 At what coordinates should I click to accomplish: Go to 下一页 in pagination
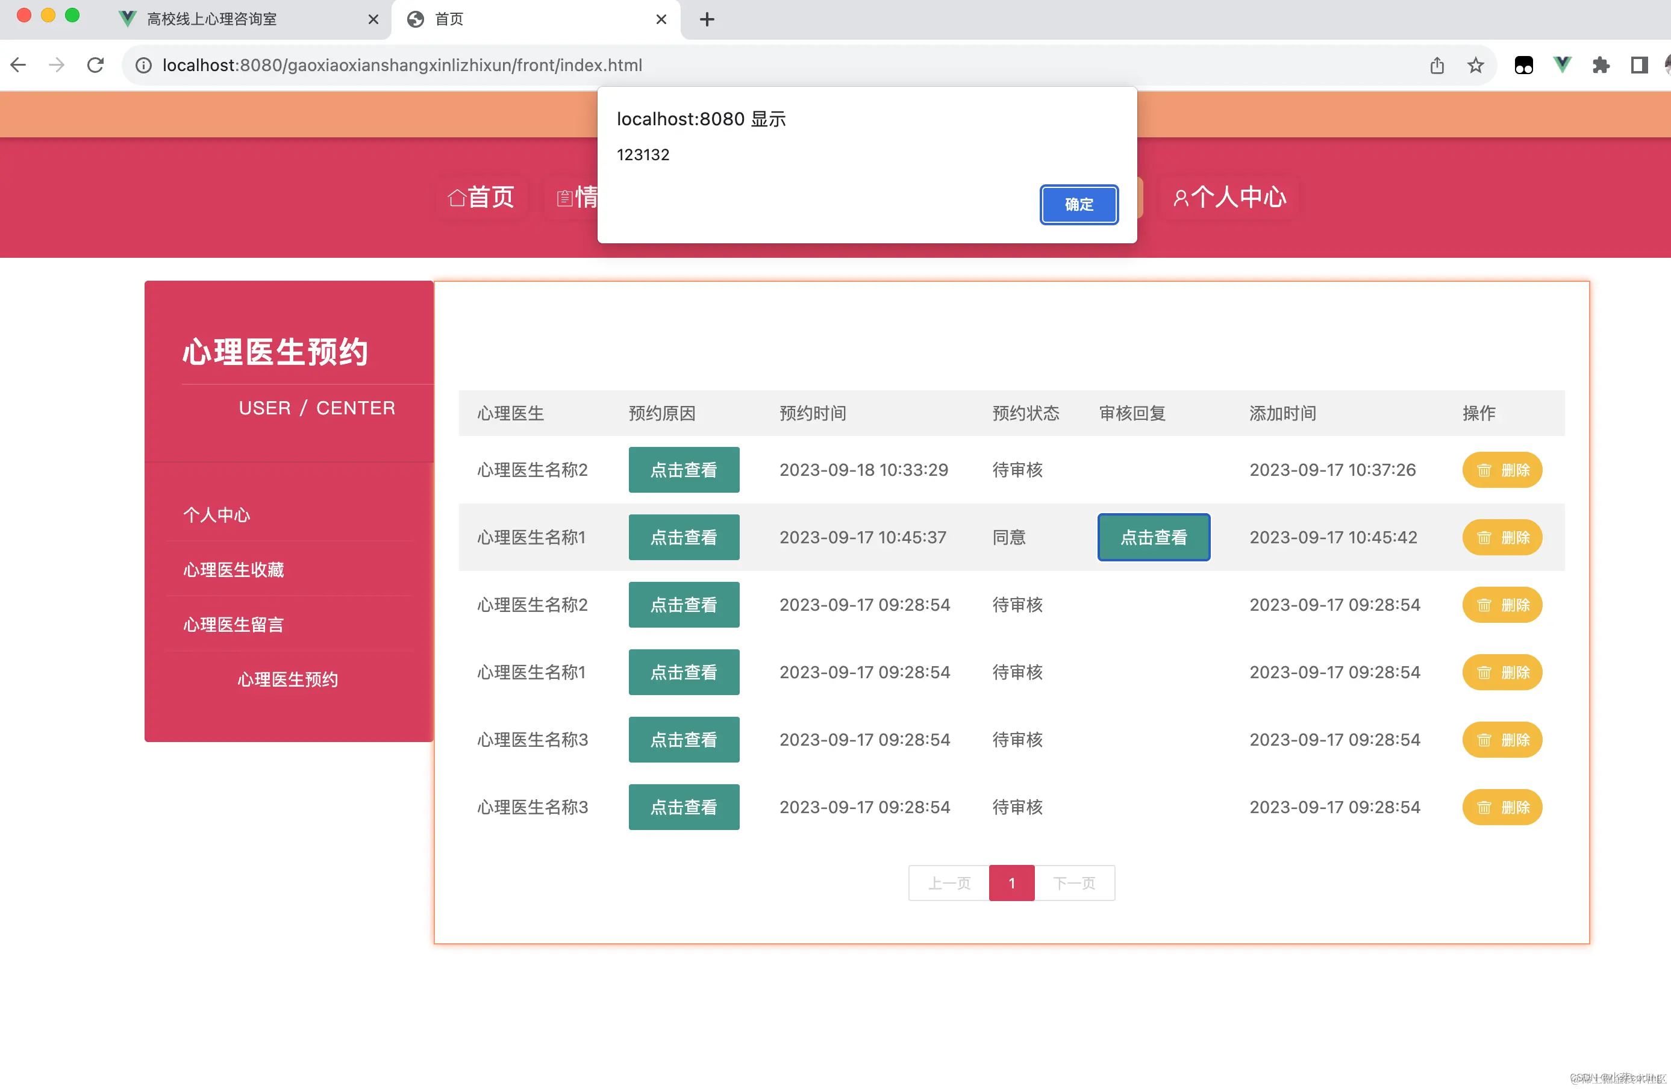pyautogui.click(x=1074, y=883)
